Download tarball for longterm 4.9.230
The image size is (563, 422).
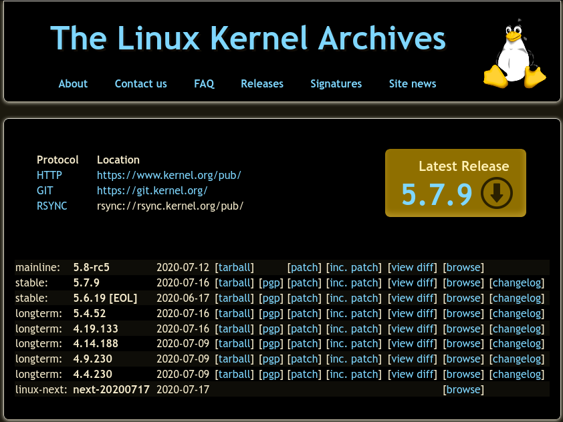click(235, 359)
